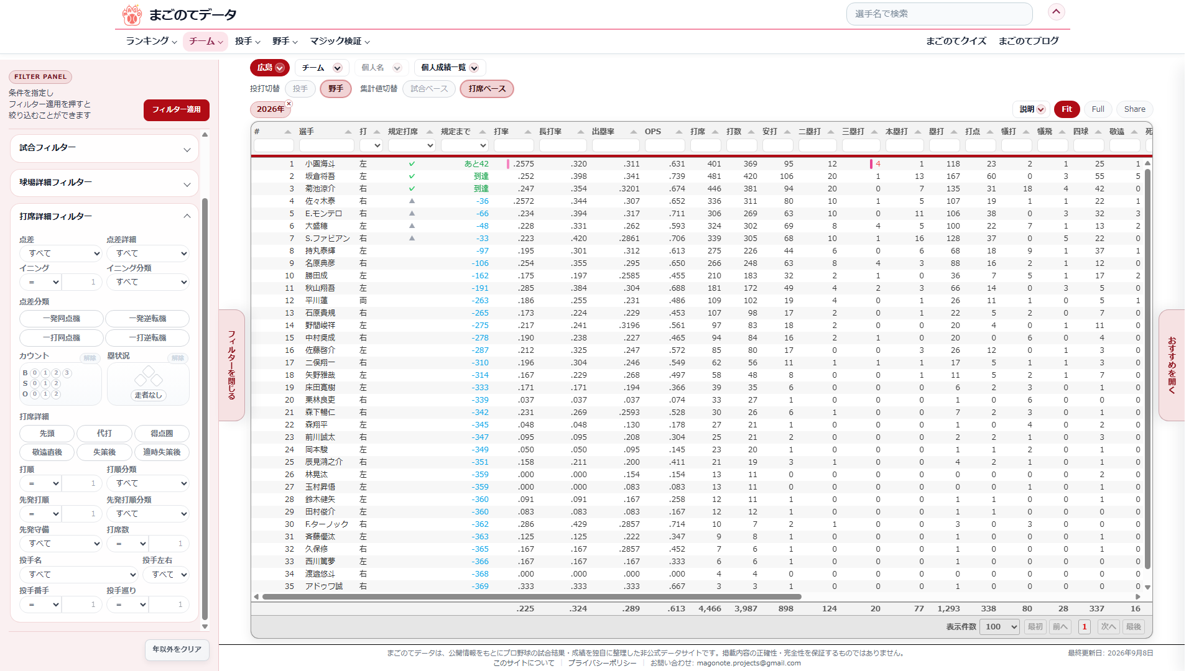Open the 表示件数 dropdown showing 100
This screenshot has width=1194, height=671.
tap(999, 627)
